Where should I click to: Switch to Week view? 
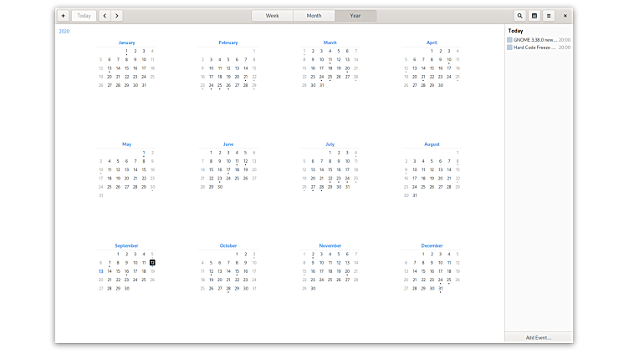click(273, 16)
